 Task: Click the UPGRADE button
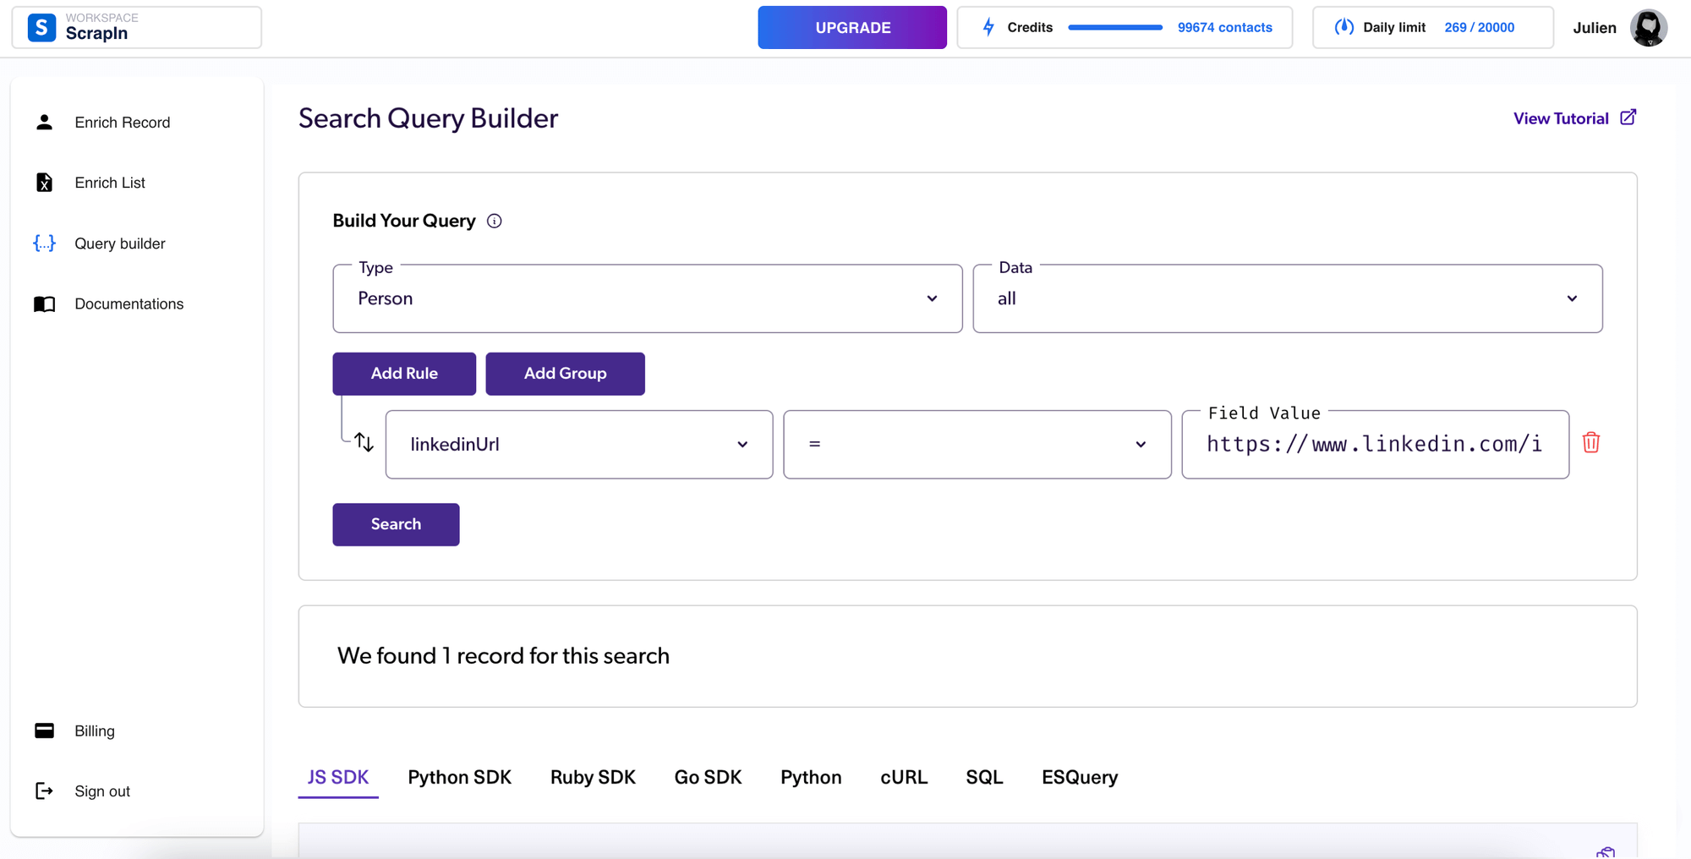coord(852,27)
